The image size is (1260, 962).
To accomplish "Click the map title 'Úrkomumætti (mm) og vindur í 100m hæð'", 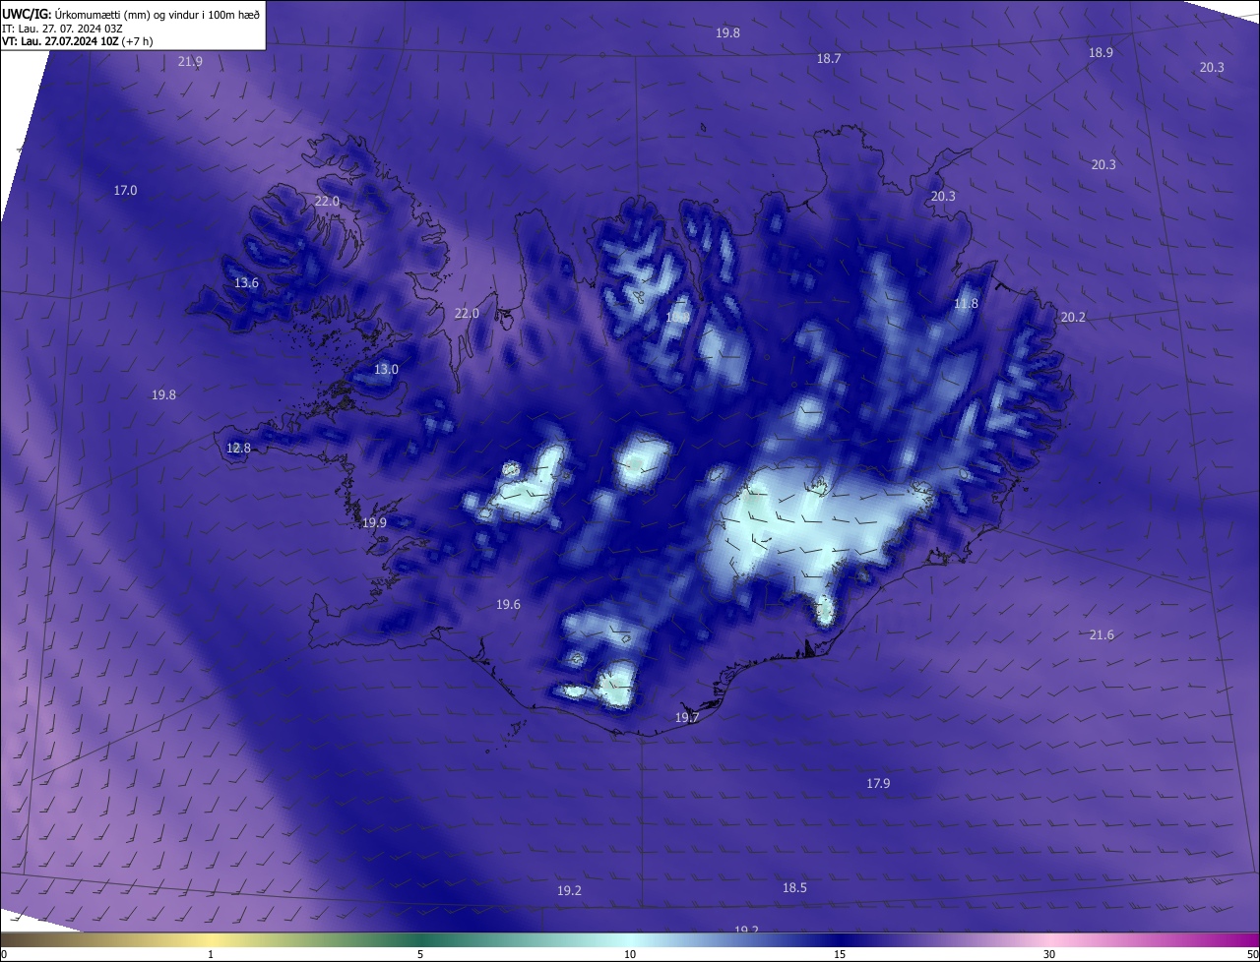I will 157,15.
